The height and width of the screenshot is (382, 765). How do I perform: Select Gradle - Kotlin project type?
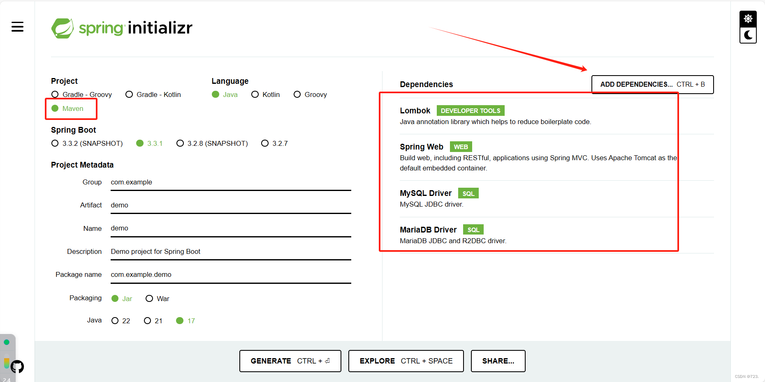pos(153,94)
